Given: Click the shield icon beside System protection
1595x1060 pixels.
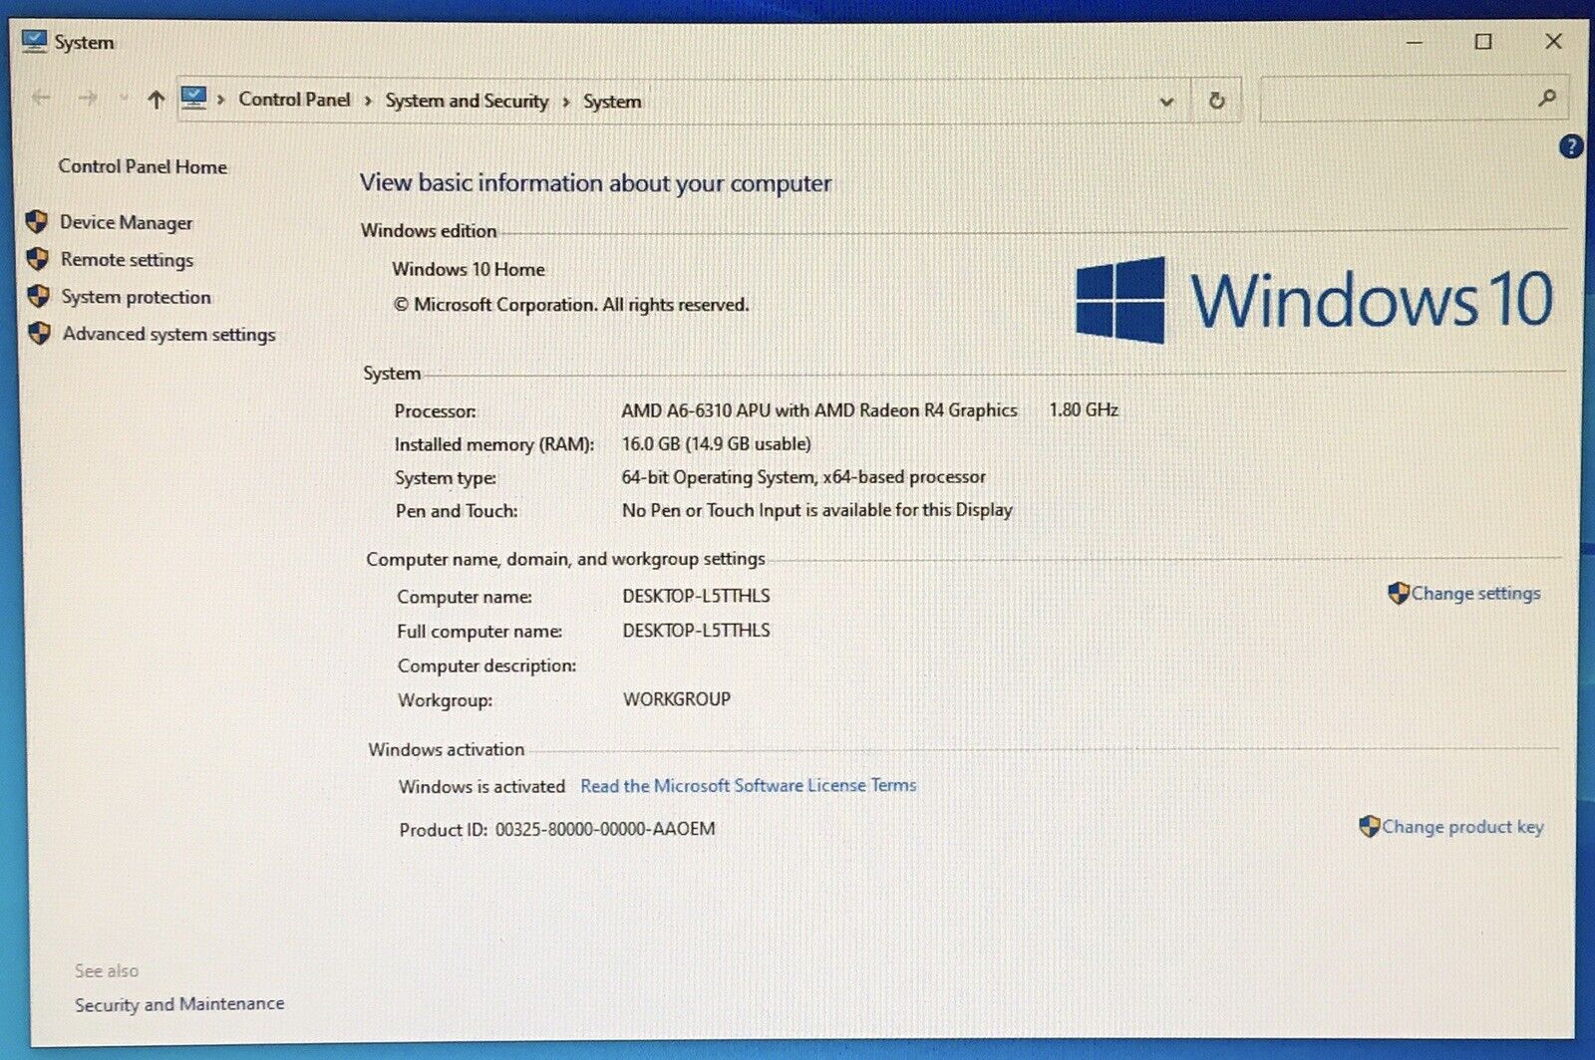Looking at the screenshot, I should tap(39, 296).
